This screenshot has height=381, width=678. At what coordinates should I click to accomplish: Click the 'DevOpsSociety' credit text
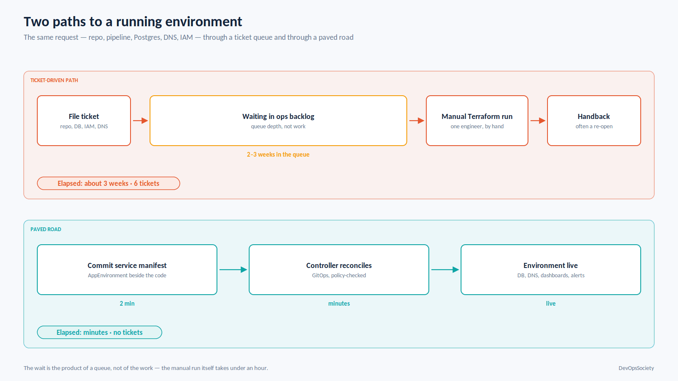tap(636, 368)
